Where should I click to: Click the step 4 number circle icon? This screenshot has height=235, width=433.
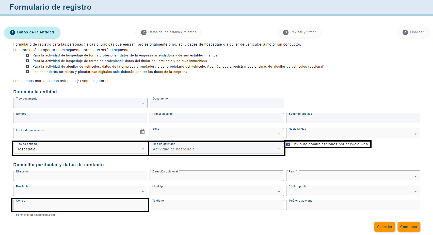click(x=405, y=32)
